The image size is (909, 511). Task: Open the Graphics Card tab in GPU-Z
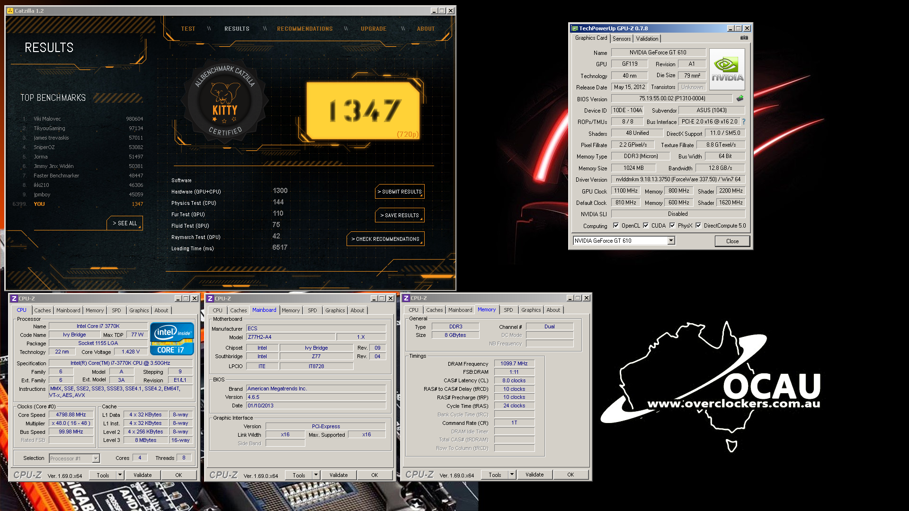[591, 38]
